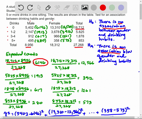The width and height of the screenshot is (142, 119).
Task: Click the female total value 18,312
Action: tap(55, 45)
